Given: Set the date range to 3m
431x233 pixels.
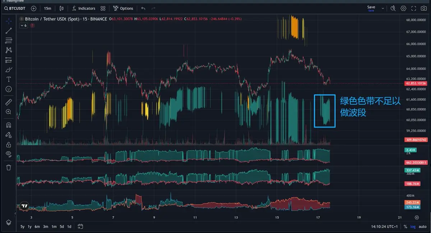Looking at the screenshot, I should pyautogui.click(x=46, y=227).
